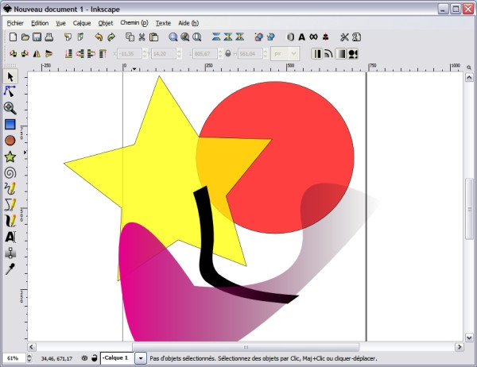The image size is (477, 367).
Task: Select the Calligraphy tool
Action: tap(10, 221)
